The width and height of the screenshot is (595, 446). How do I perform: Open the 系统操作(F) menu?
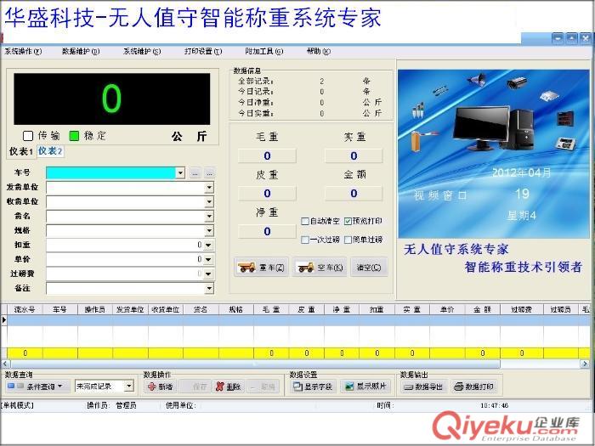click(23, 51)
